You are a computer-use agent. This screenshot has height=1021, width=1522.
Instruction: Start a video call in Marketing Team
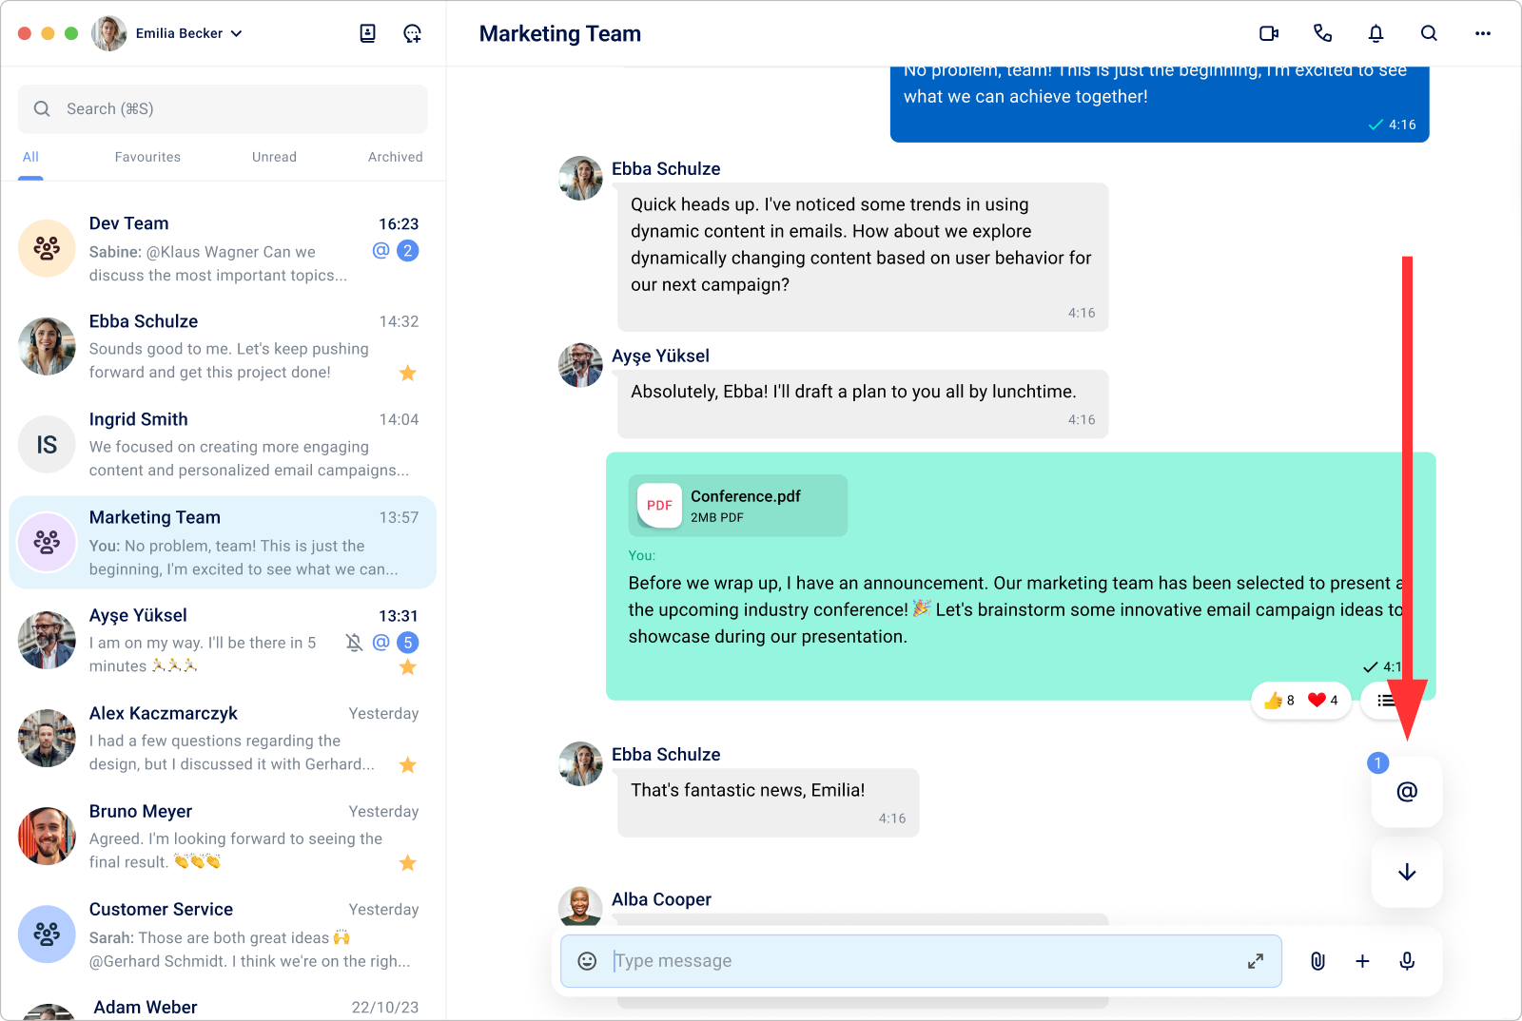[1269, 33]
